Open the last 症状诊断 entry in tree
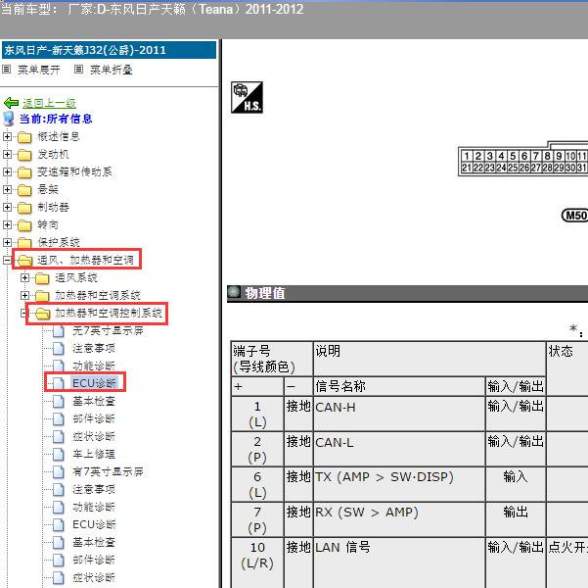 pyautogui.click(x=94, y=577)
